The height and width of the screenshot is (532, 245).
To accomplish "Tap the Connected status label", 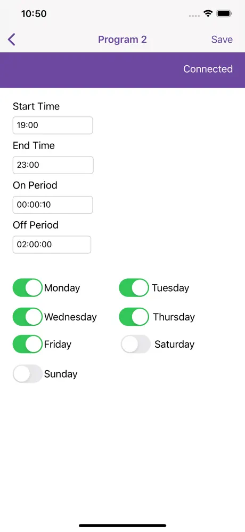I will (208, 69).
